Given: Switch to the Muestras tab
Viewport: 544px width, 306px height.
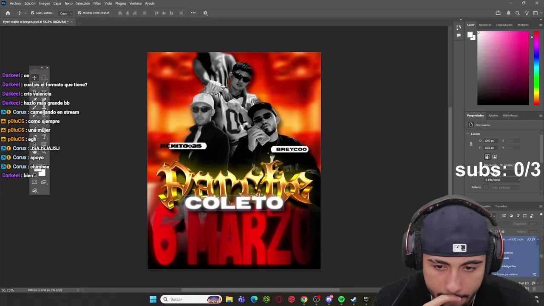Looking at the screenshot, I should (485, 25).
